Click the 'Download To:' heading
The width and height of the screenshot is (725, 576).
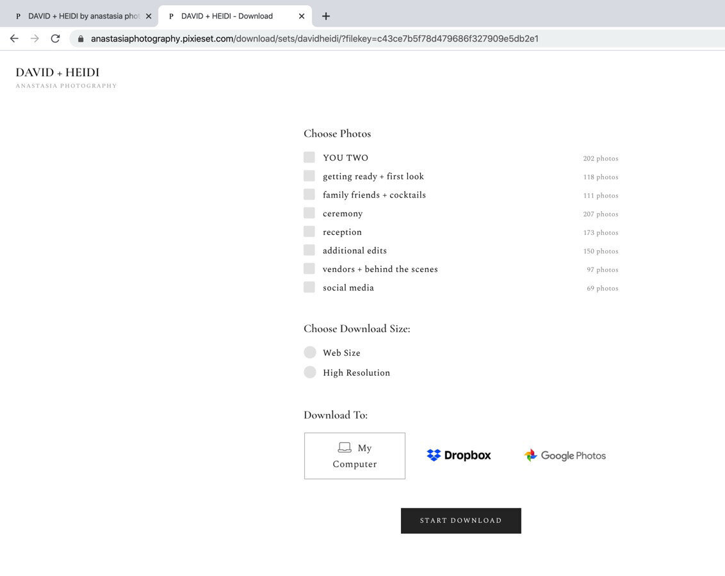pos(336,415)
